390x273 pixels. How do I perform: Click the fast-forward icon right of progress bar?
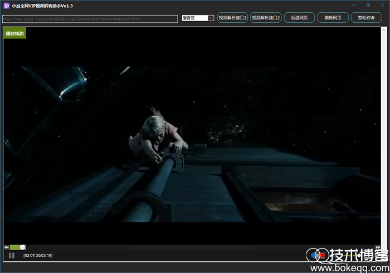(x=378, y=247)
